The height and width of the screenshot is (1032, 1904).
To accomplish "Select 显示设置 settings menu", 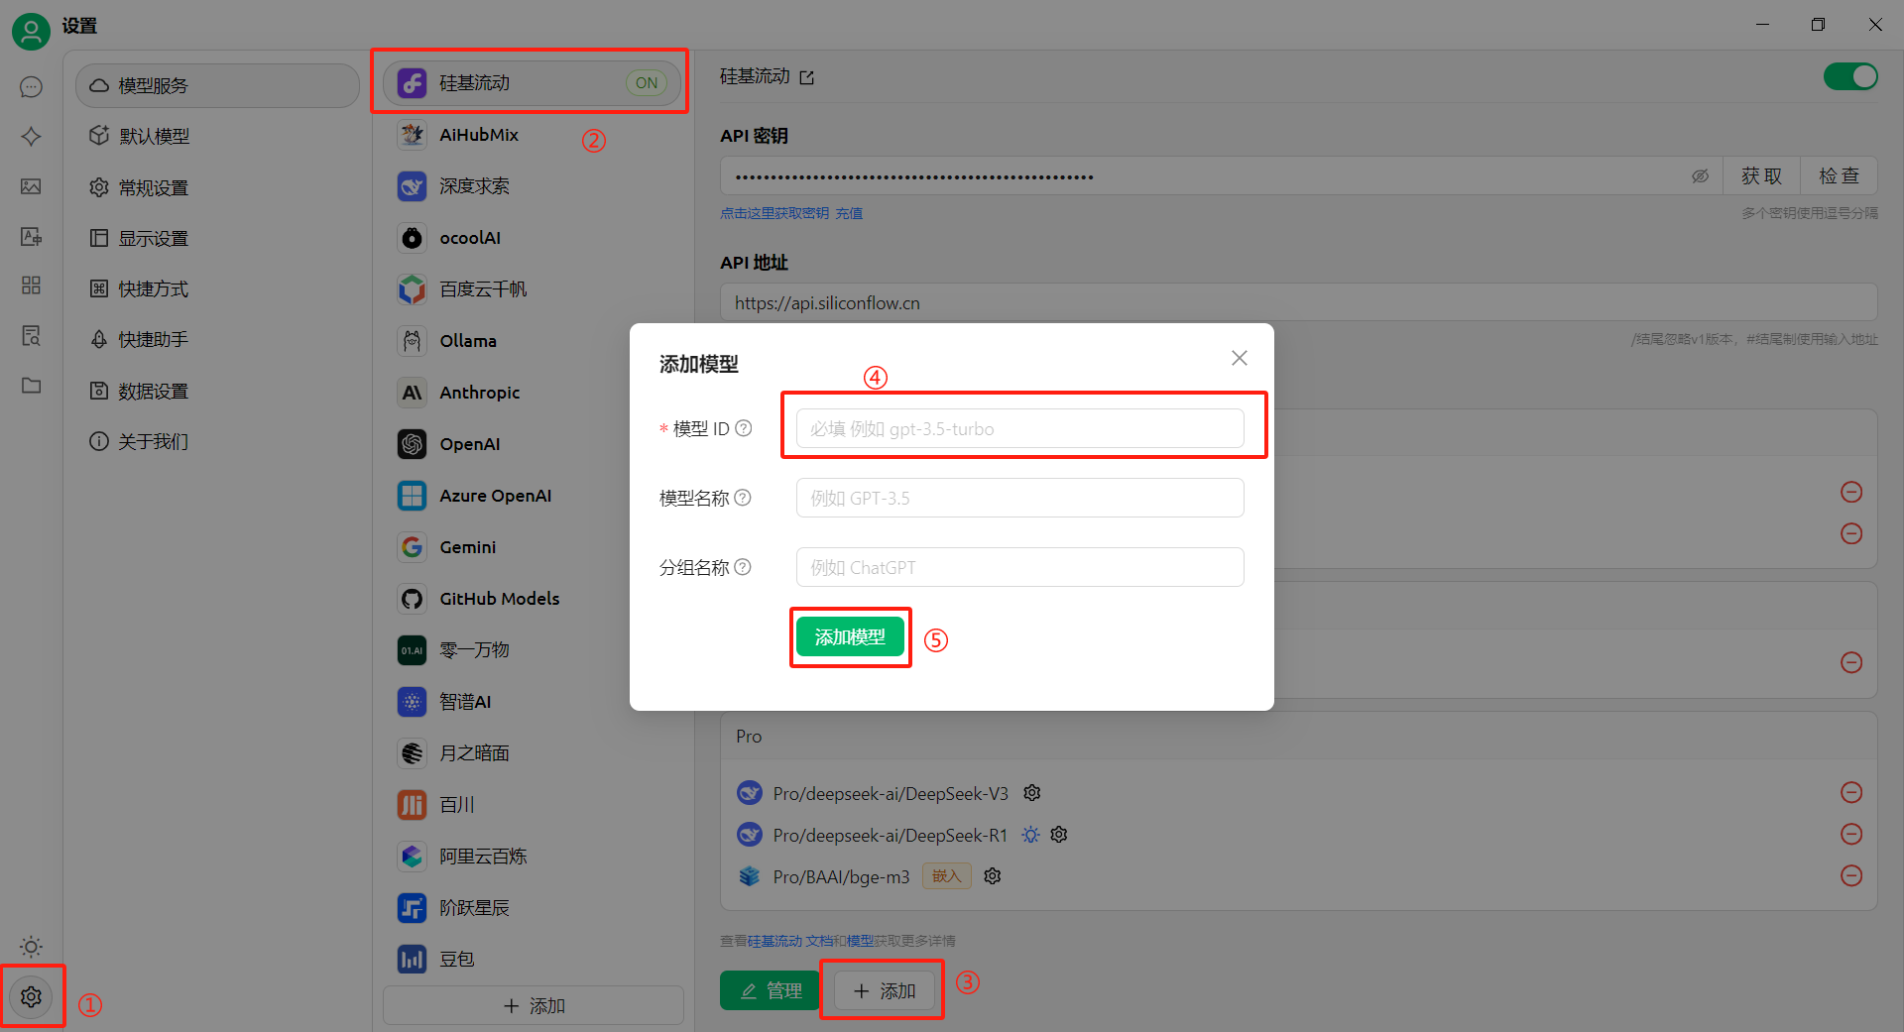I will tap(217, 239).
